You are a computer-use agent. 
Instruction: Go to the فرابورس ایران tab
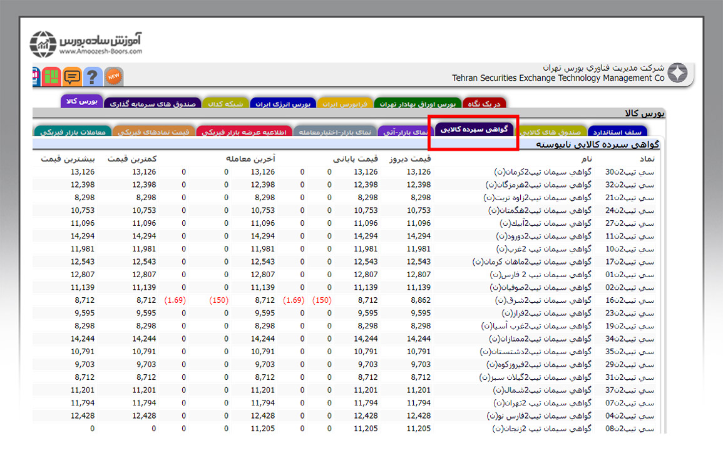click(x=345, y=103)
